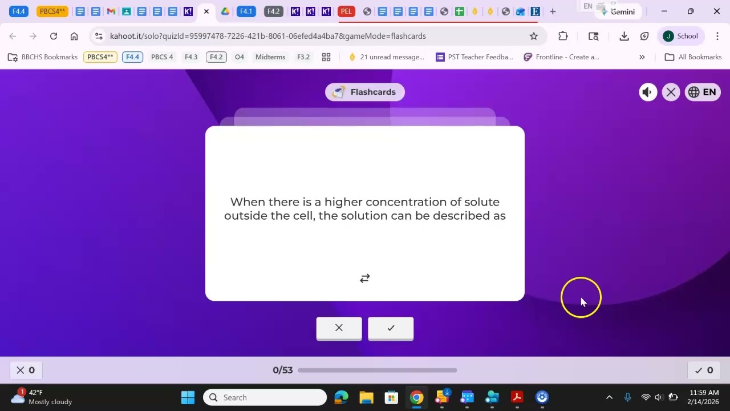Viewport: 730px width, 411px height.
Task: Expand the hidden bookmarks overflow chevron
Action: tap(642, 57)
